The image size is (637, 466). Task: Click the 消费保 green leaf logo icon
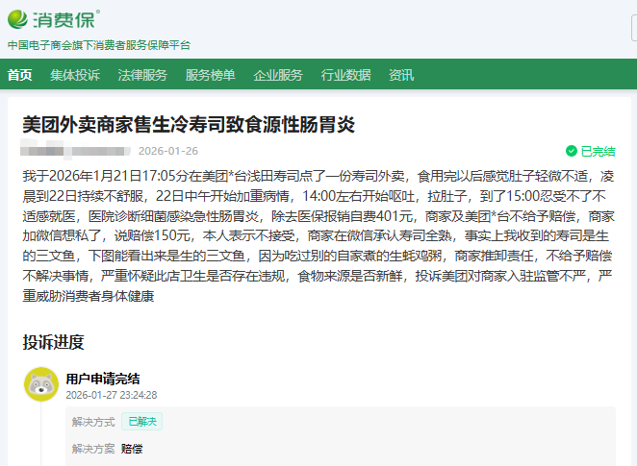click(x=18, y=18)
